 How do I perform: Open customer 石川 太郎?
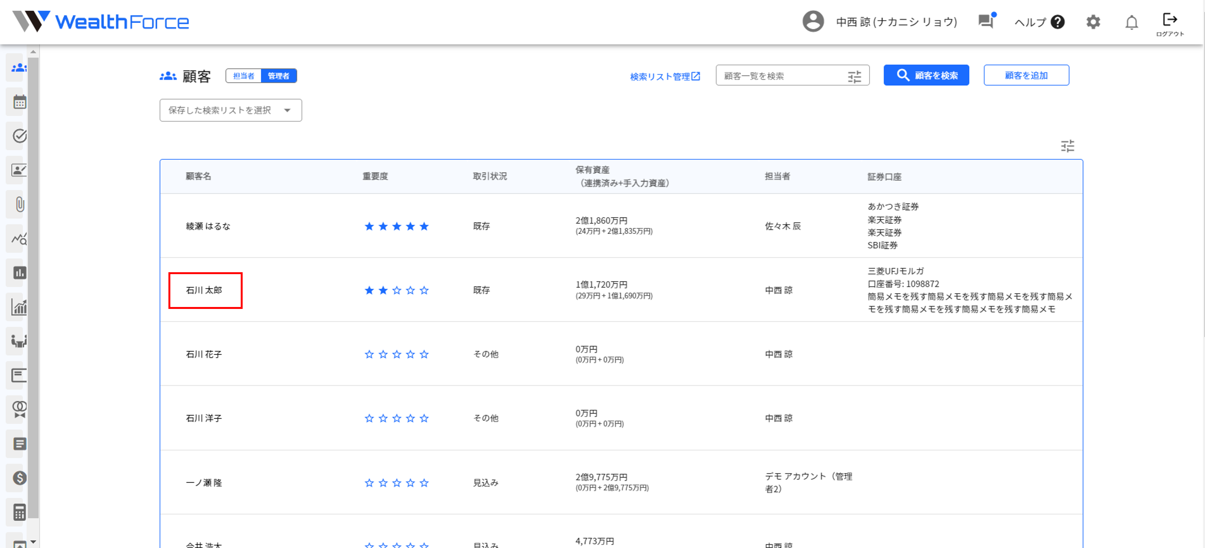204,291
